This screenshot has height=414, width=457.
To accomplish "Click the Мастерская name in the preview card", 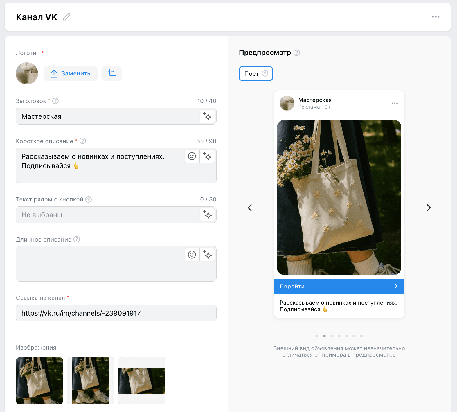I will coord(315,100).
